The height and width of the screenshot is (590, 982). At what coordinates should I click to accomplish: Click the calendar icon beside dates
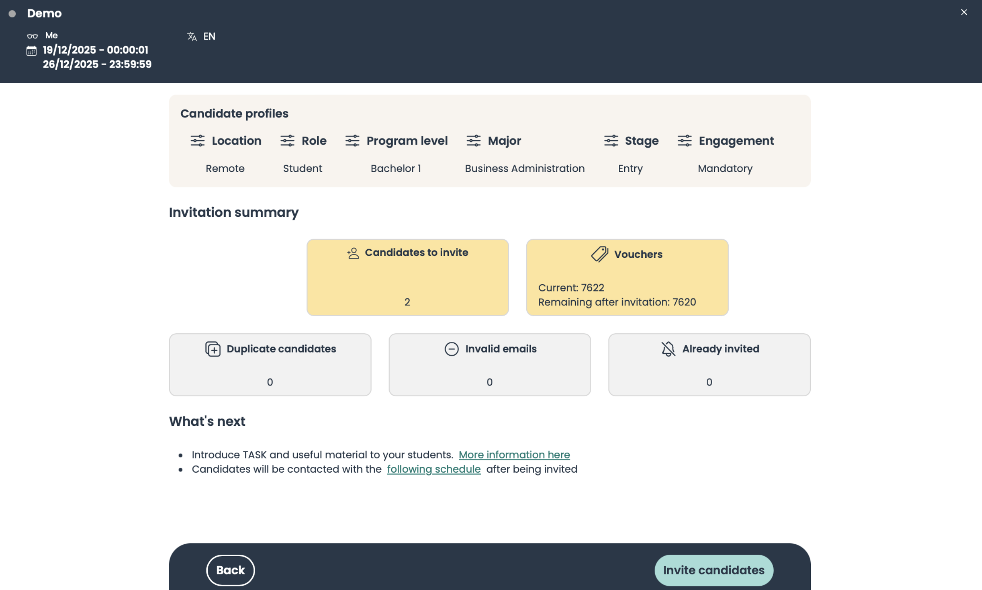click(x=31, y=51)
